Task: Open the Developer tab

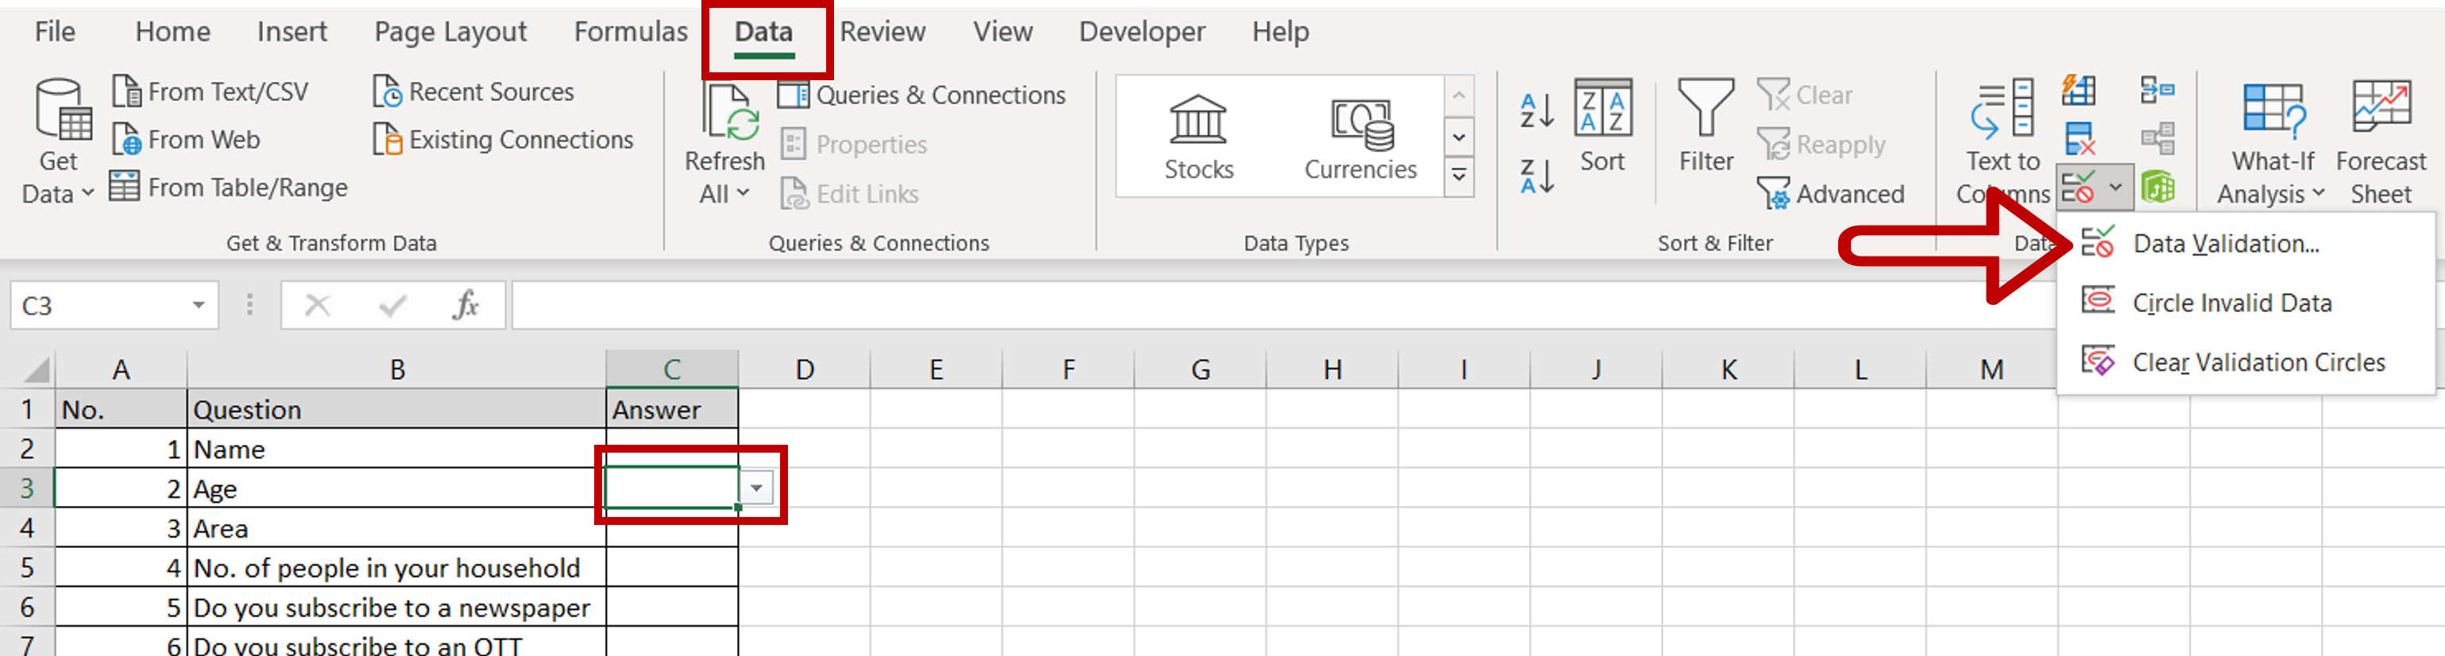Action: (1141, 31)
